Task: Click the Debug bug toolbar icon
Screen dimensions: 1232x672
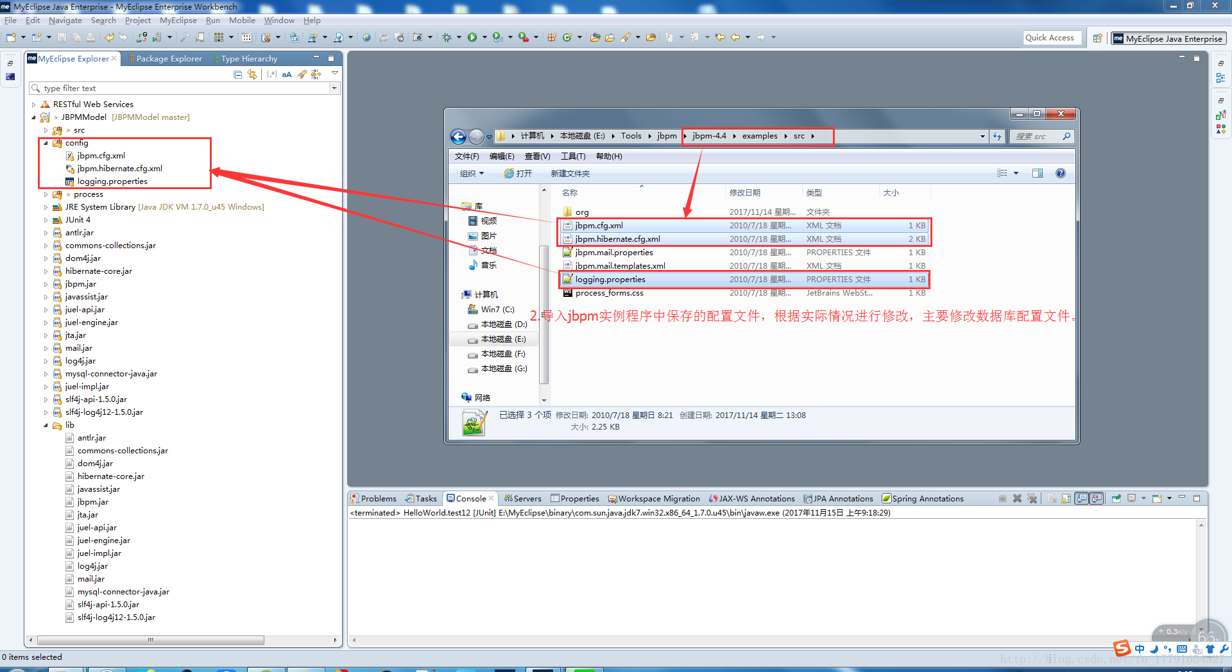Action: pos(447,38)
